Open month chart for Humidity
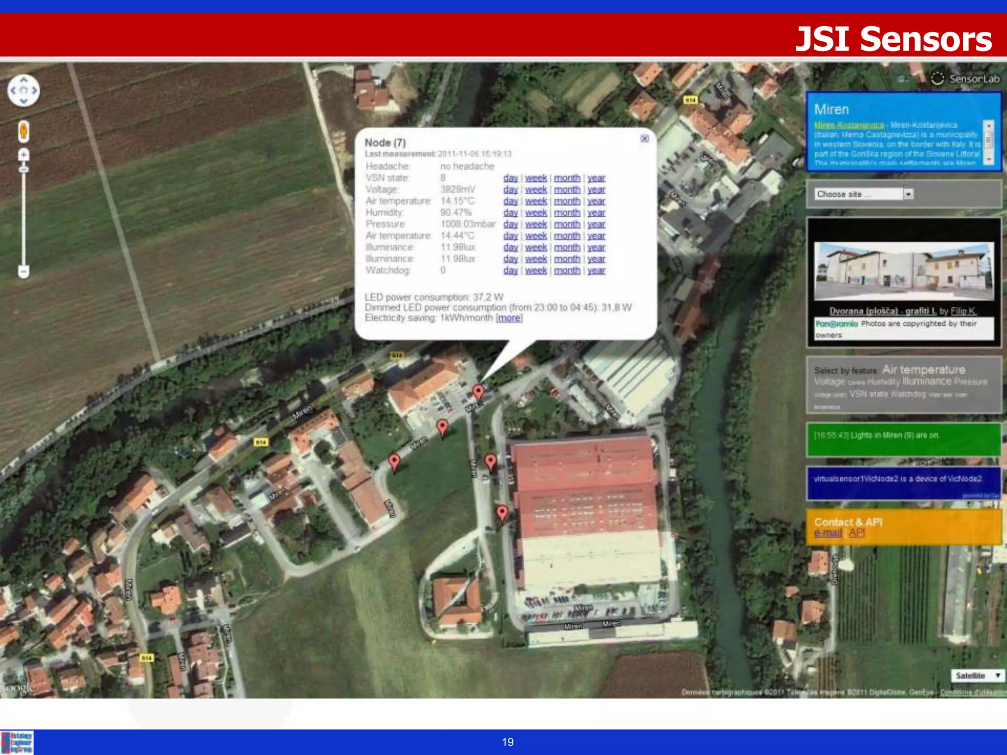 click(567, 213)
